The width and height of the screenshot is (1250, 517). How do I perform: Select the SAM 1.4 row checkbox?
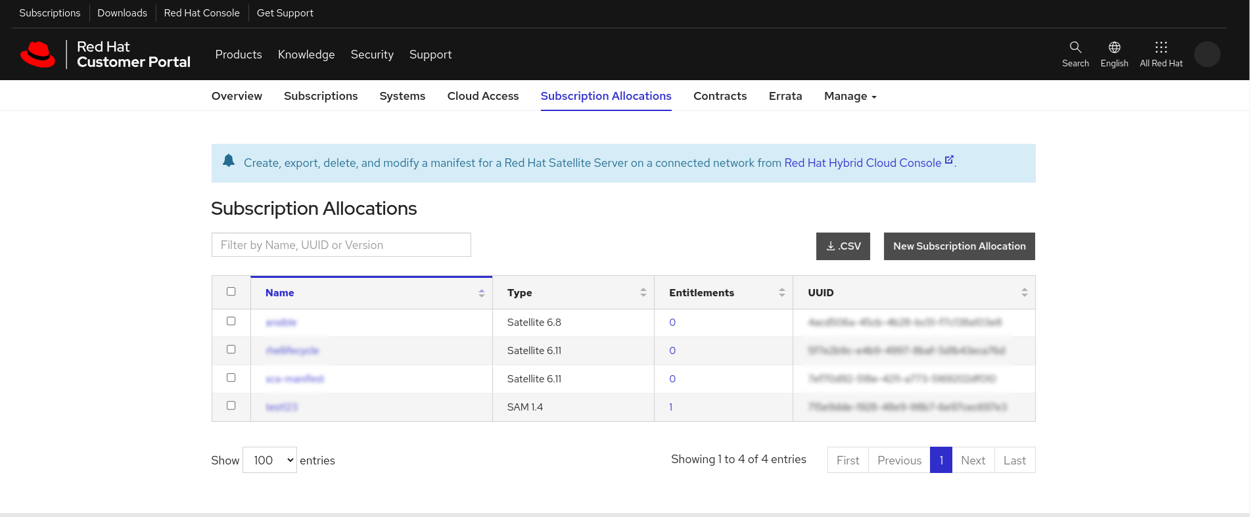(x=231, y=406)
